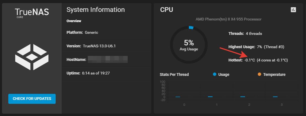The image size is (306, 116).
Task: Toggle the Usage legend item
Action: [x=221, y=74]
